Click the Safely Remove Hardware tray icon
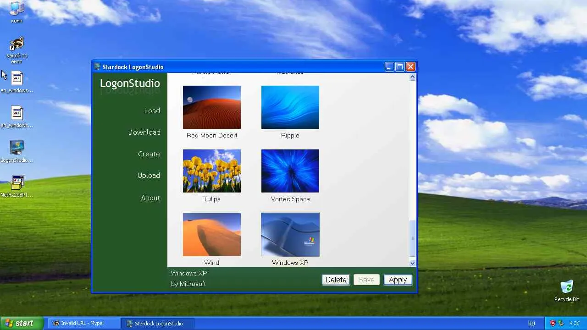The height and width of the screenshot is (330, 587). 562,323
